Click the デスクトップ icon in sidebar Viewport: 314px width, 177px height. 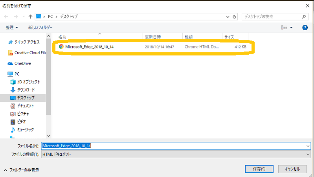13,98
